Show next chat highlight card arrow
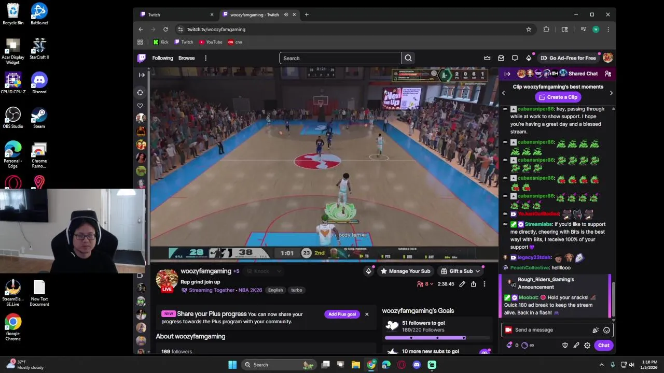 point(611,93)
